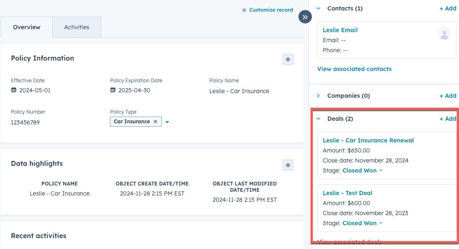Screen dimensions: 459x249
Task: Add a new deal association
Action: pyautogui.click(x=448, y=119)
